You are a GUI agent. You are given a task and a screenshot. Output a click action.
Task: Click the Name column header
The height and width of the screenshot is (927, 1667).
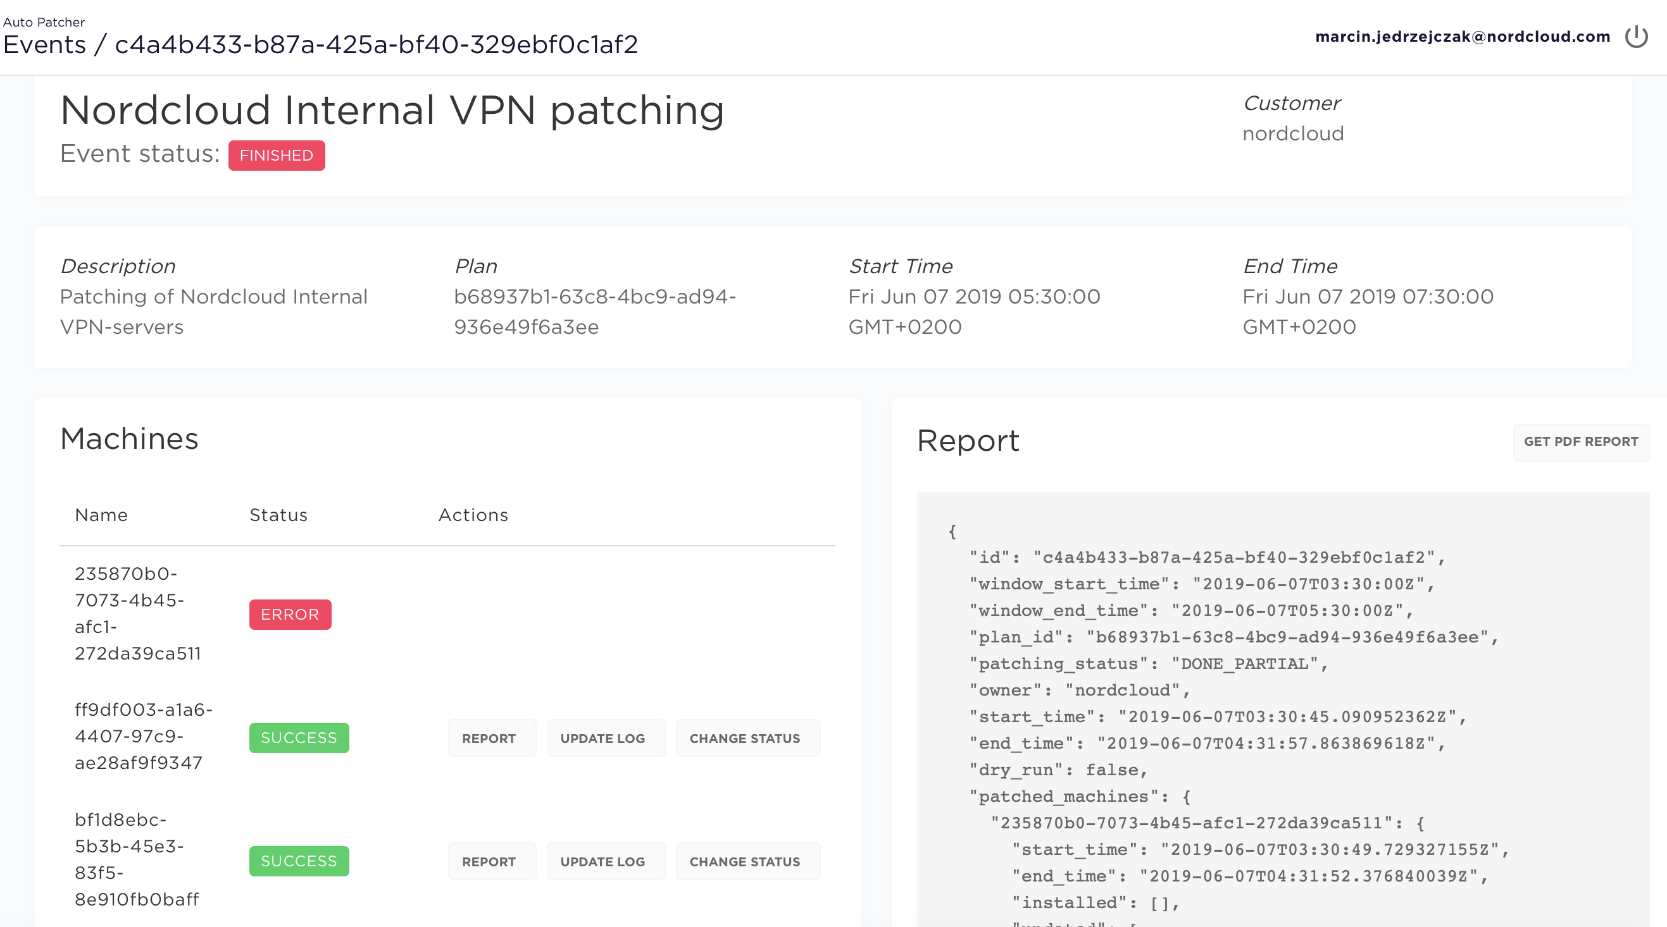point(102,515)
